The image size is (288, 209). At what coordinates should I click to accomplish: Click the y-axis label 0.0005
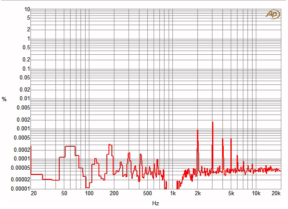[x=22, y=138]
